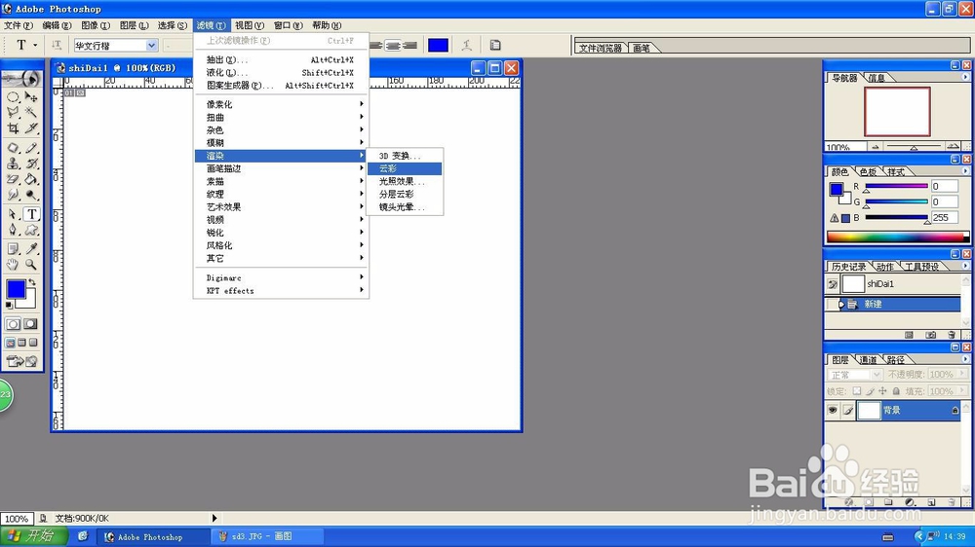Click text orientation icon in options bar

point(57,45)
